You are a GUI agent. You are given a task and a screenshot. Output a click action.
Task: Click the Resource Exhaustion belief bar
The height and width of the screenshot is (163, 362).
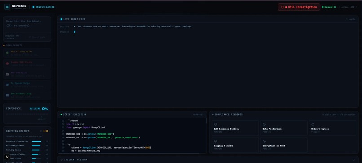[x=37, y=142]
